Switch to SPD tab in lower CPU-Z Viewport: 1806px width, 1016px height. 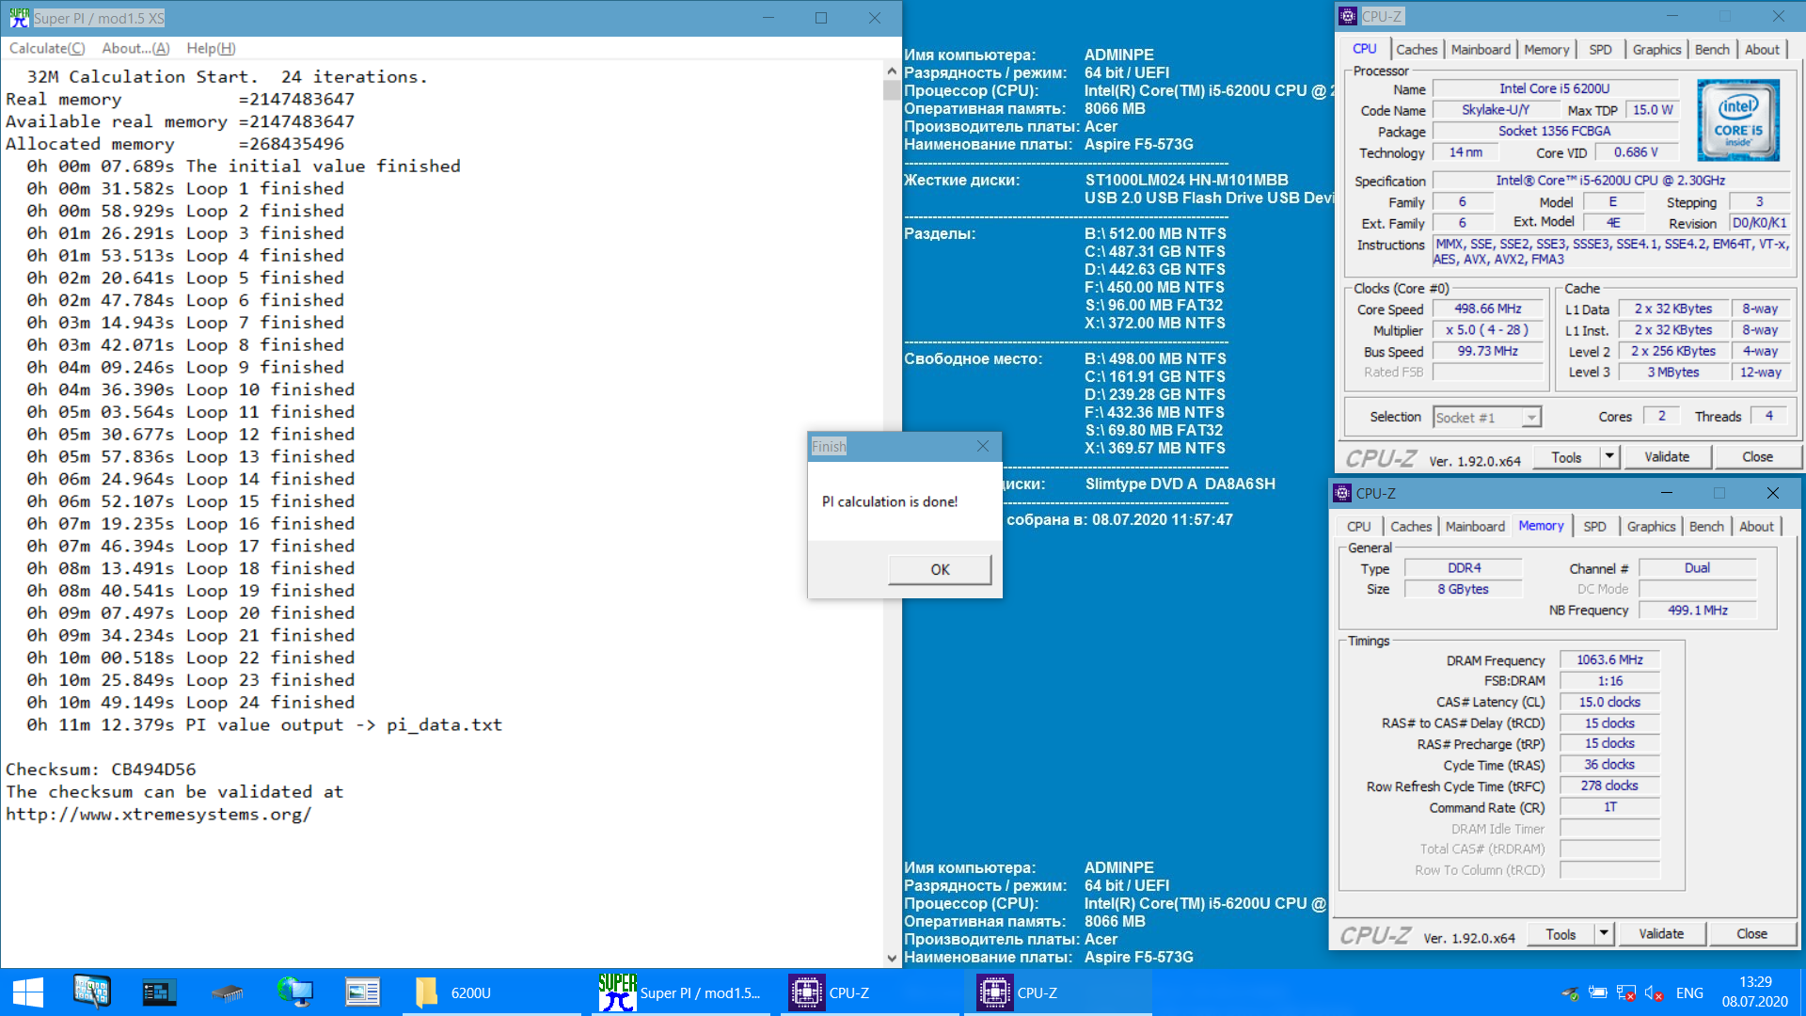(x=1594, y=527)
